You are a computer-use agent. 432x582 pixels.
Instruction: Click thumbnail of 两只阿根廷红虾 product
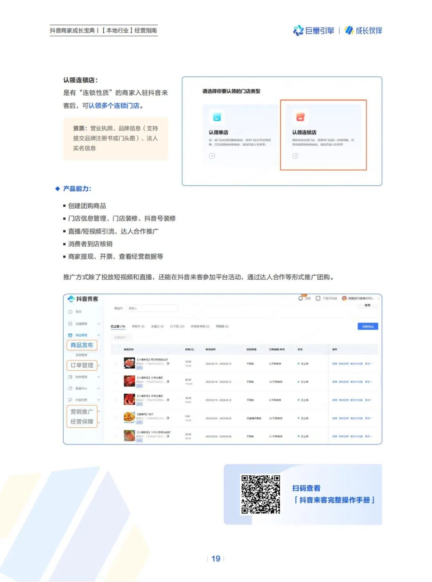click(129, 363)
